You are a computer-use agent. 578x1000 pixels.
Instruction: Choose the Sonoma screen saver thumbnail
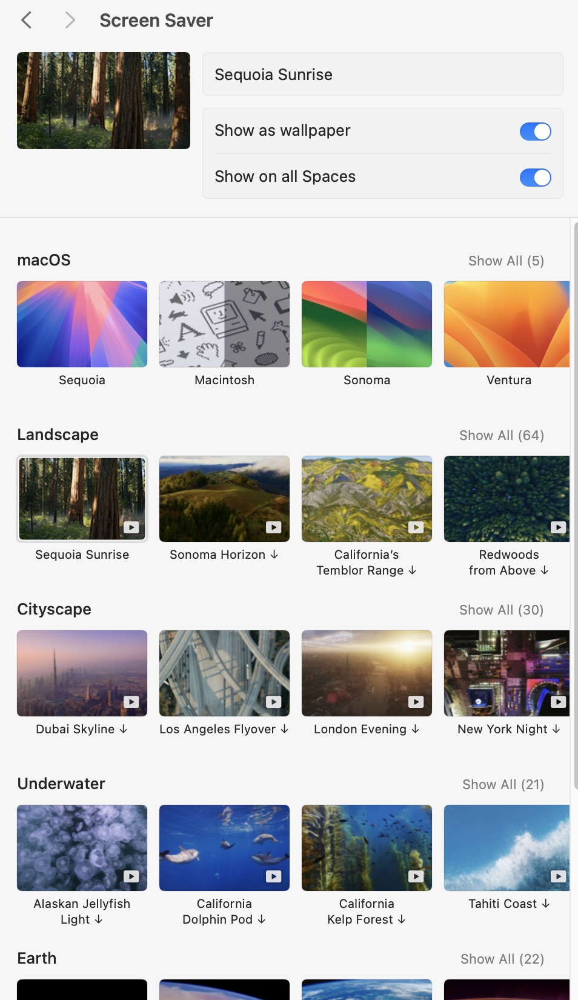[x=367, y=324]
